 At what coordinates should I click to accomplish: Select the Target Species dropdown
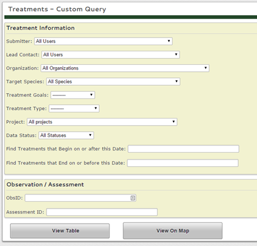113,82
